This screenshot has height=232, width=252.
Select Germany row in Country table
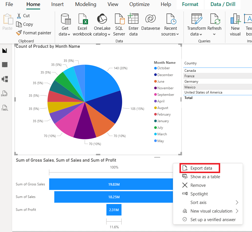[217, 82]
